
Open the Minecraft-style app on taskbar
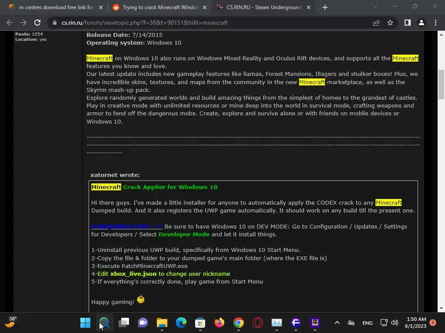[315, 323]
